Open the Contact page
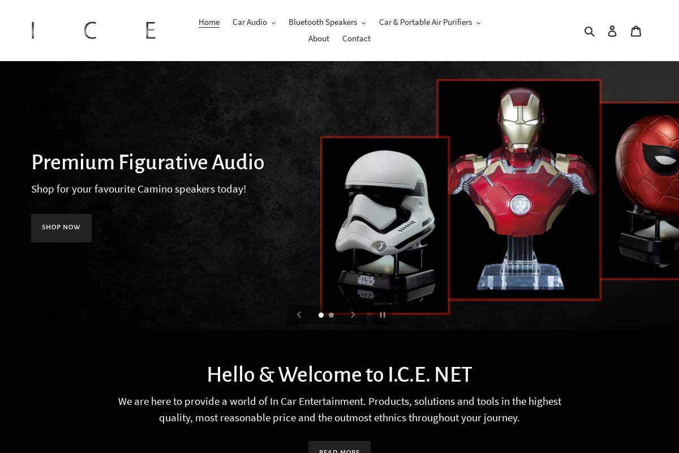The height and width of the screenshot is (453, 679). point(356,39)
